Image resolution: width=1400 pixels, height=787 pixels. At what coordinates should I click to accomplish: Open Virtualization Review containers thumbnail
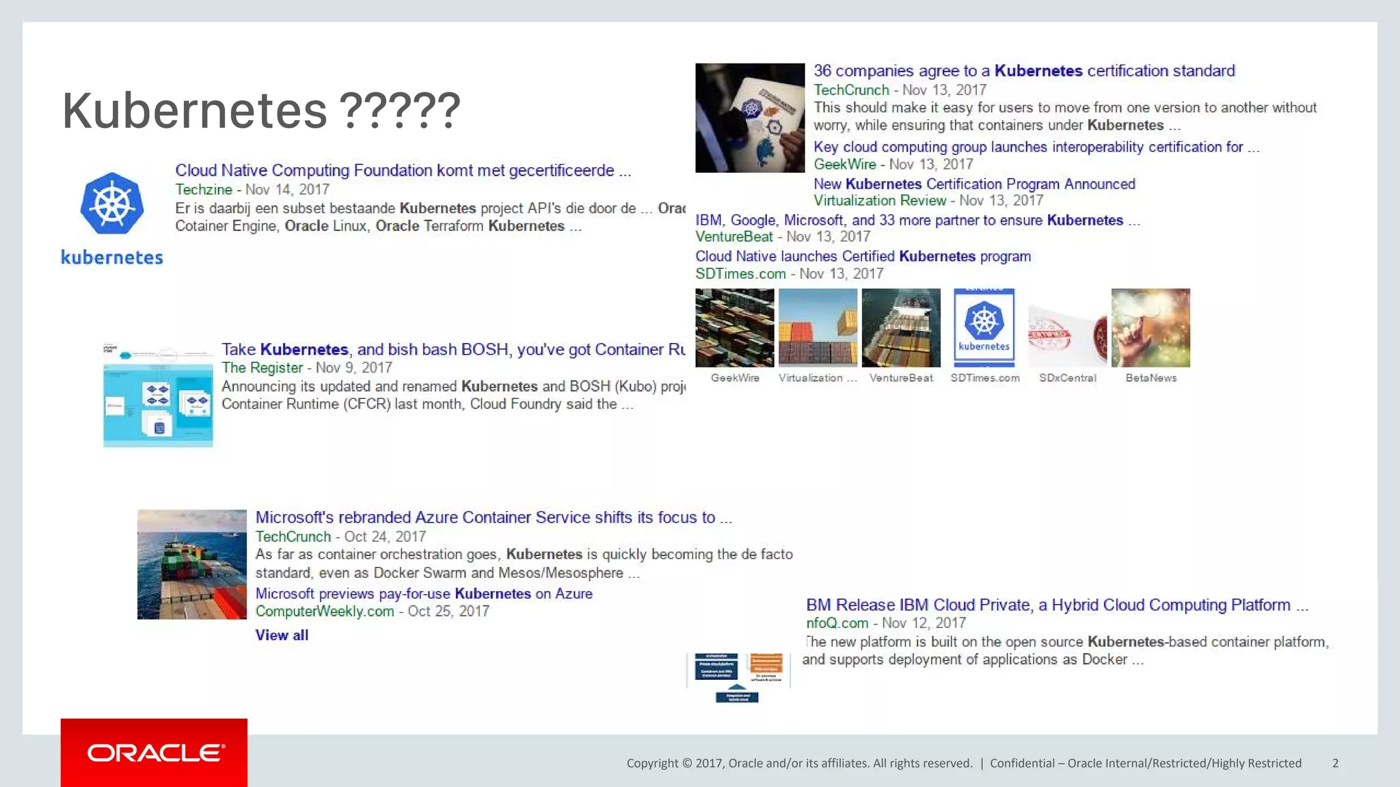pyautogui.click(x=818, y=328)
